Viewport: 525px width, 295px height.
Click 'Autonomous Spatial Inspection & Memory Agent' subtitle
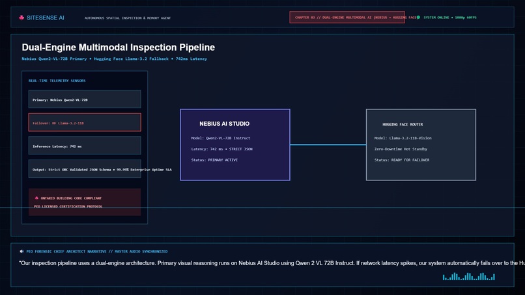(128, 18)
